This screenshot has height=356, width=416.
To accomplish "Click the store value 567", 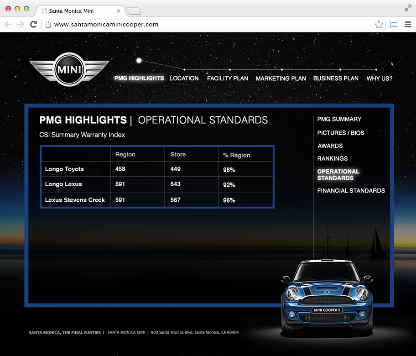I will (x=175, y=200).
